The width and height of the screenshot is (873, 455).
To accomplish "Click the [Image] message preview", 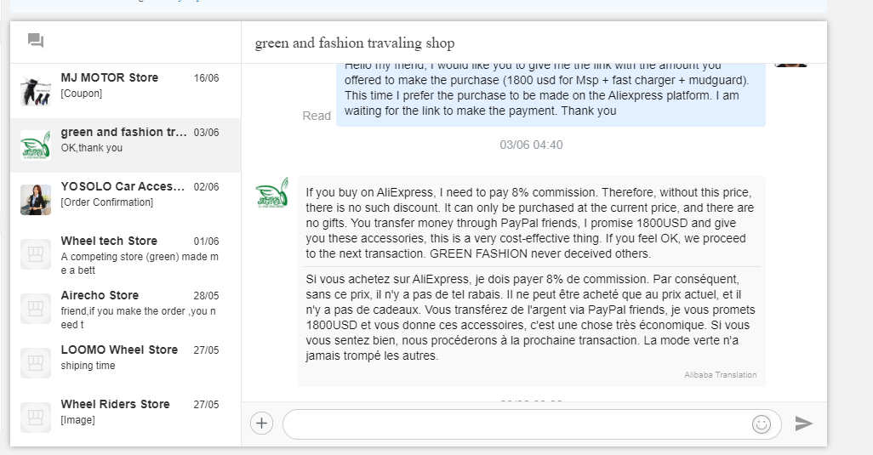I will [x=77, y=420].
